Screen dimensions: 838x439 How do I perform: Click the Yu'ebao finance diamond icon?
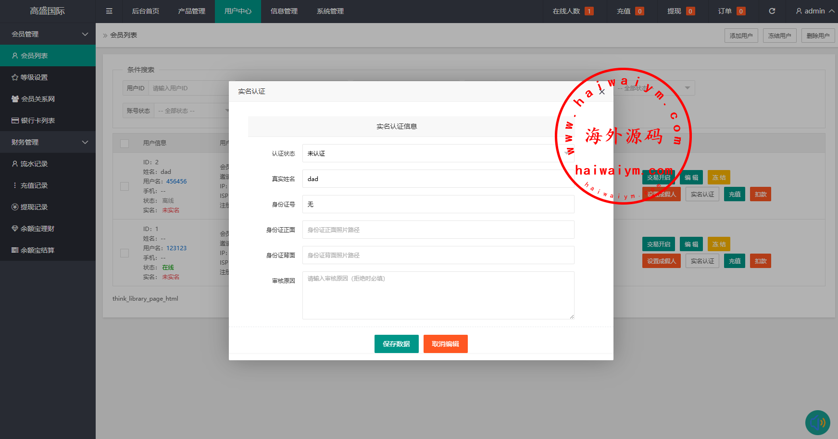point(15,229)
